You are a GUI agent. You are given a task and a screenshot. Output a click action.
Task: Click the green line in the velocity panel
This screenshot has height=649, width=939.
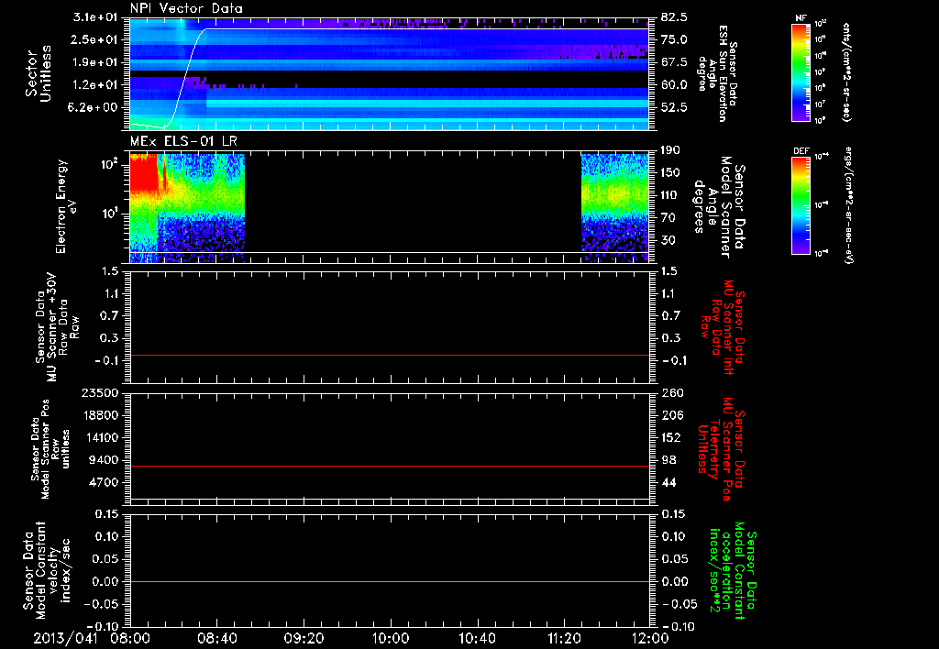click(390, 581)
